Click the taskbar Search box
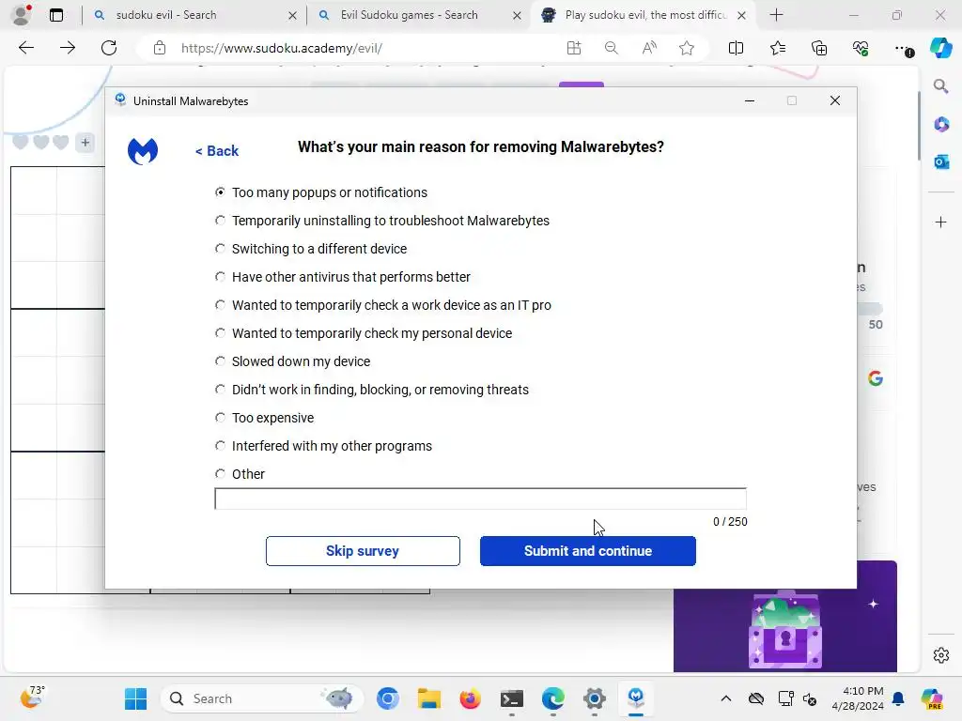Screen dimensions: 962x721 [261, 698]
